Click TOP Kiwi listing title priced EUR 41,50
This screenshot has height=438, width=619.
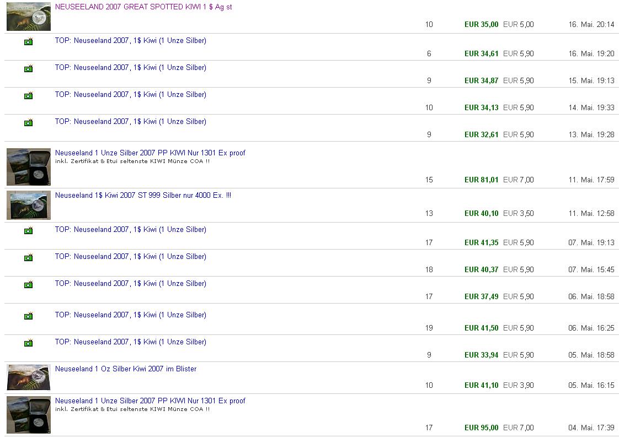pyautogui.click(x=130, y=315)
